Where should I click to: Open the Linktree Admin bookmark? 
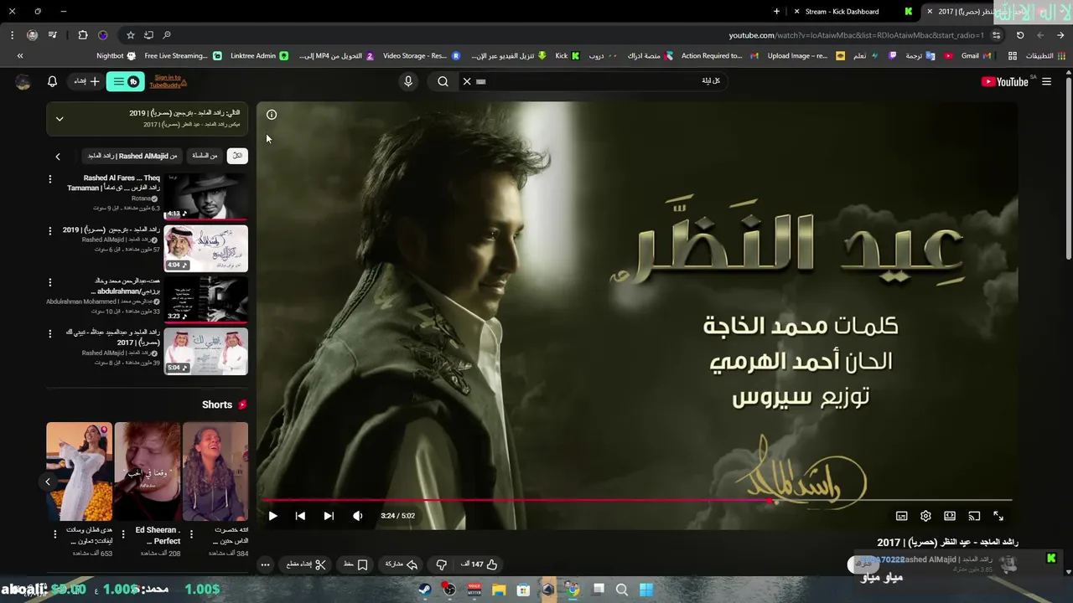coord(258,56)
